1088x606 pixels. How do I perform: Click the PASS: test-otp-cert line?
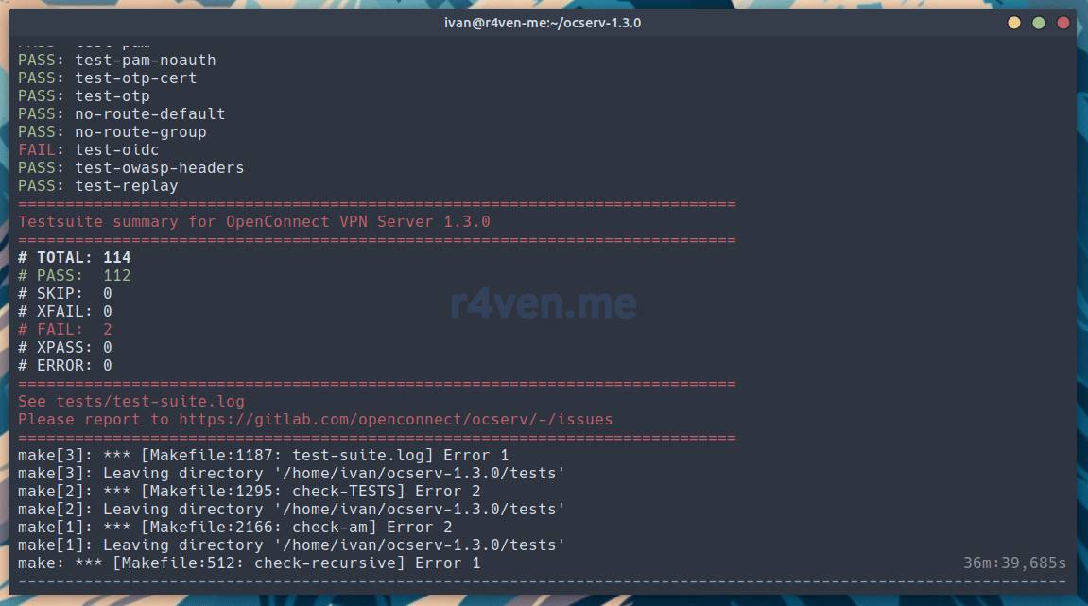click(107, 78)
